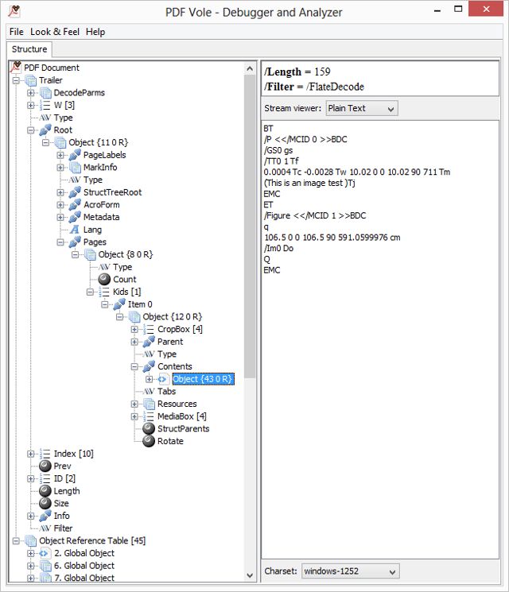Click the DecodeParms dictionary icon
Viewport: 509px width, 592px height.
45,92
